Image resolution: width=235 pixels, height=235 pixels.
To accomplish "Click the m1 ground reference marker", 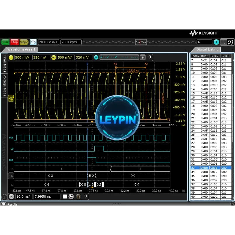I will coord(11,98).
